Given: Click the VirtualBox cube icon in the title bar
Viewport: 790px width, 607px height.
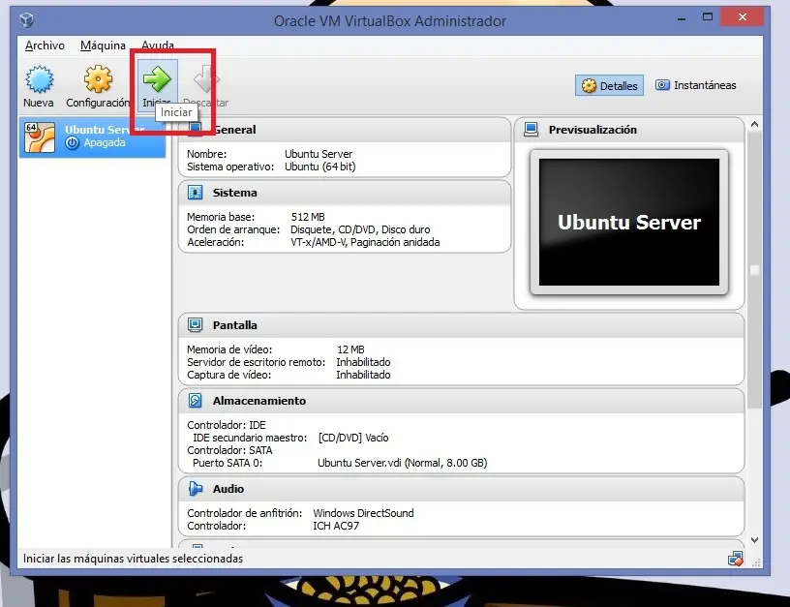Looking at the screenshot, I should pos(26,20).
